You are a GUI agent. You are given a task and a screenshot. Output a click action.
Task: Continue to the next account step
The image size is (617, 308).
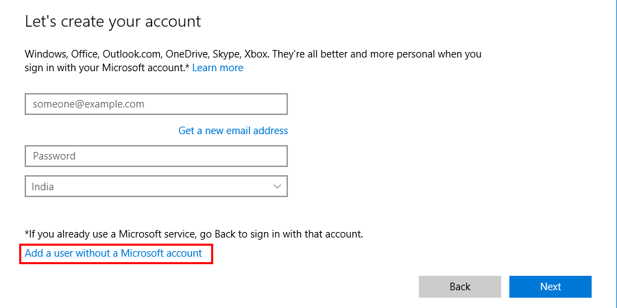550,287
